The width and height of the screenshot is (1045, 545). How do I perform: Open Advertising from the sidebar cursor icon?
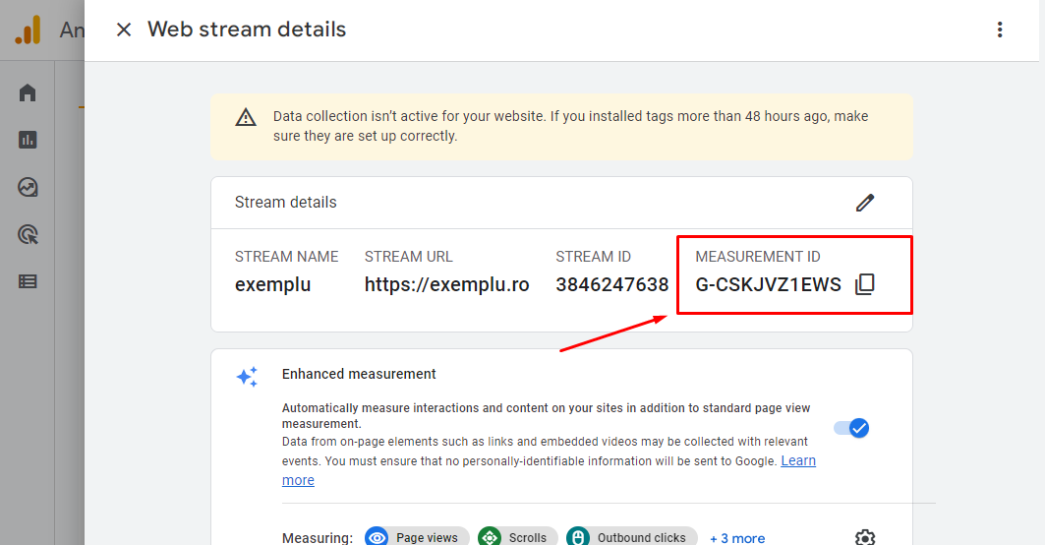click(28, 234)
